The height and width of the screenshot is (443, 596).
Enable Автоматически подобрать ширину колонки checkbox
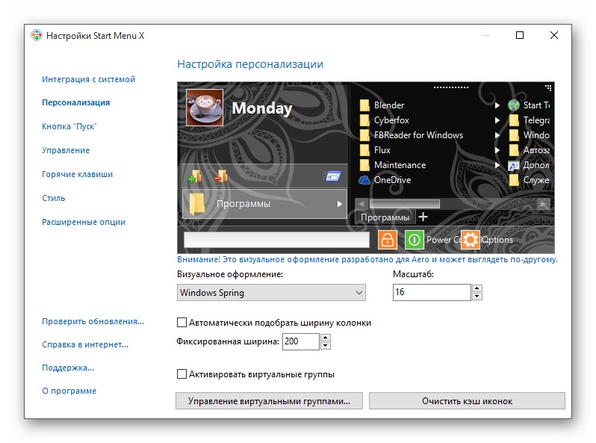pyautogui.click(x=182, y=323)
